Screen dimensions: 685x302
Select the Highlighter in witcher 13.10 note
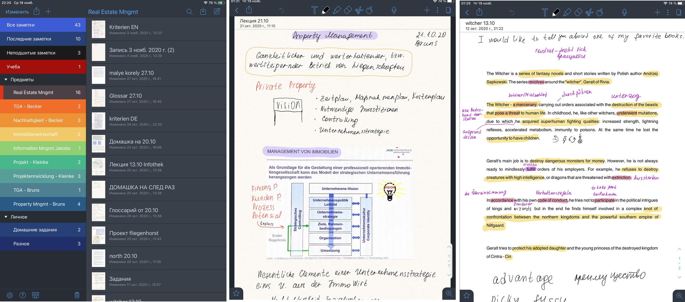pyautogui.click(x=567, y=13)
